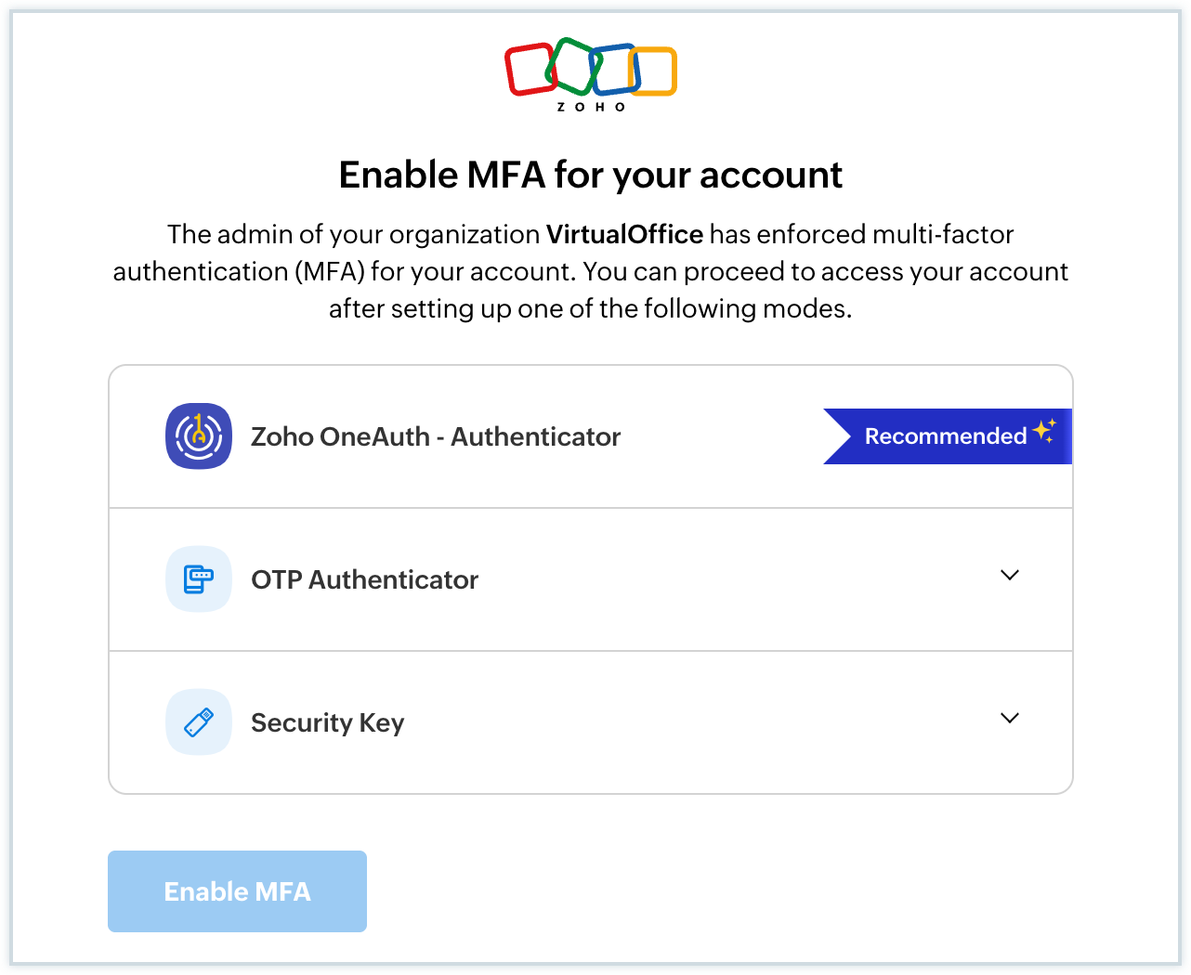The height and width of the screenshot is (975, 1191).
Task: Click the Zoho OneAuth - Authenticator label
Action: pyautogui.click(x=436, y=436)
